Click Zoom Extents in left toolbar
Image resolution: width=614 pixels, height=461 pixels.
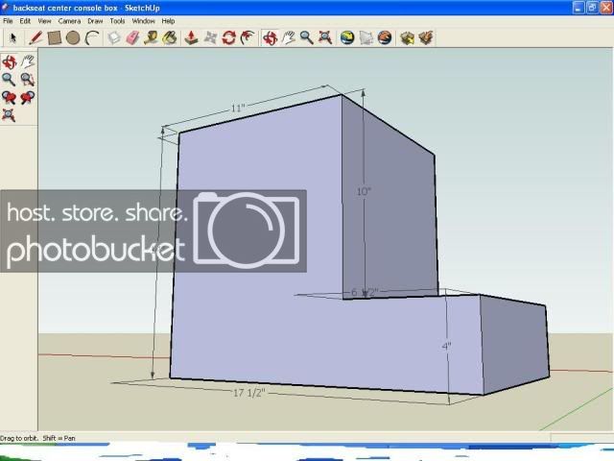point(9,115)
